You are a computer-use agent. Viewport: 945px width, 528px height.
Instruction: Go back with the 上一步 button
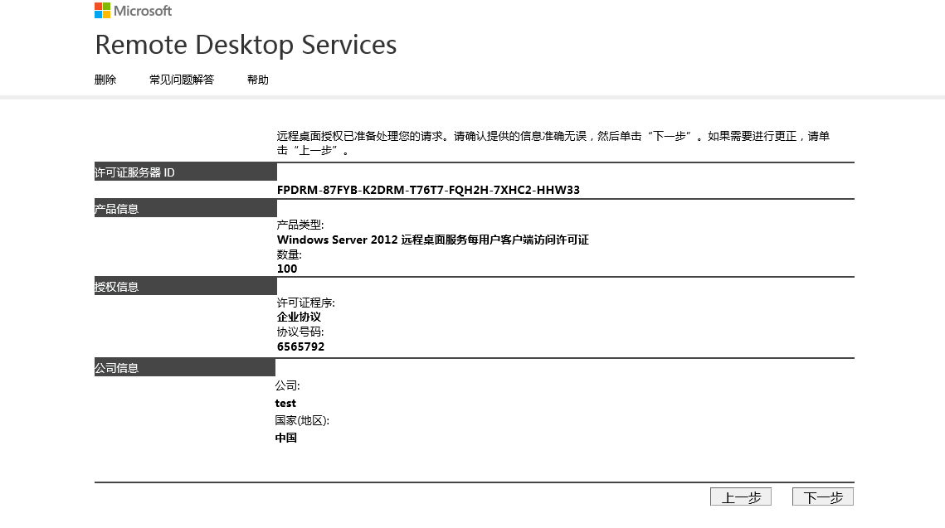741,497
